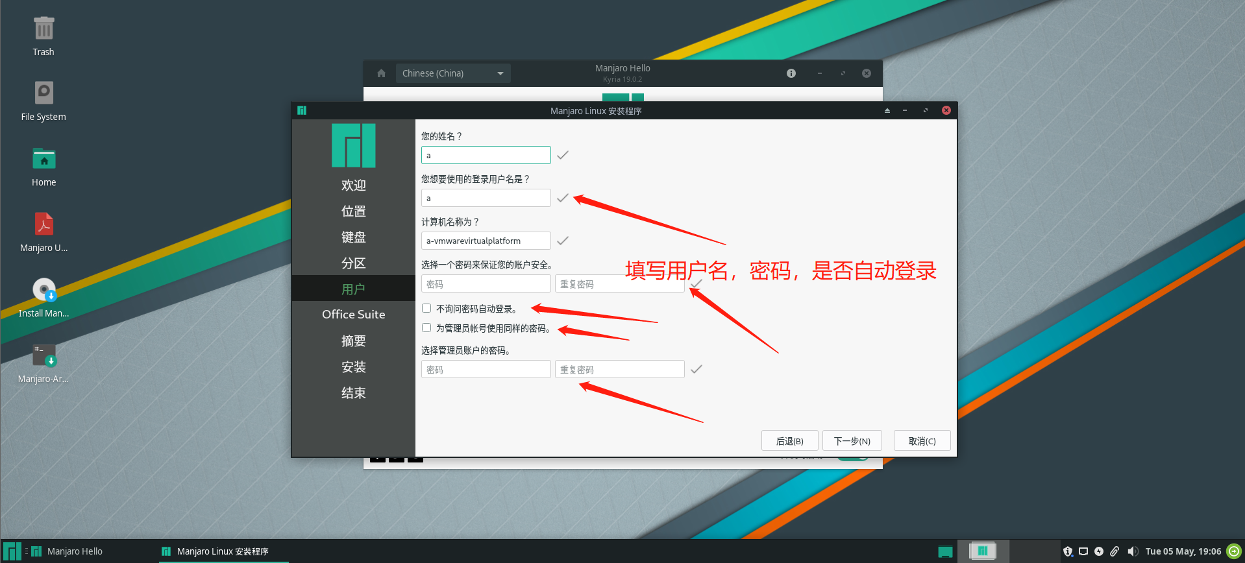Click the administrator repeat password field
This screenshot has width=1245, height=563.
pos(620,369)
